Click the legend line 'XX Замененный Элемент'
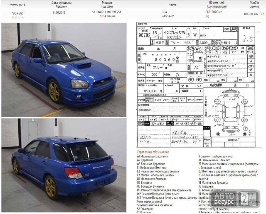 tap(214, 160)
